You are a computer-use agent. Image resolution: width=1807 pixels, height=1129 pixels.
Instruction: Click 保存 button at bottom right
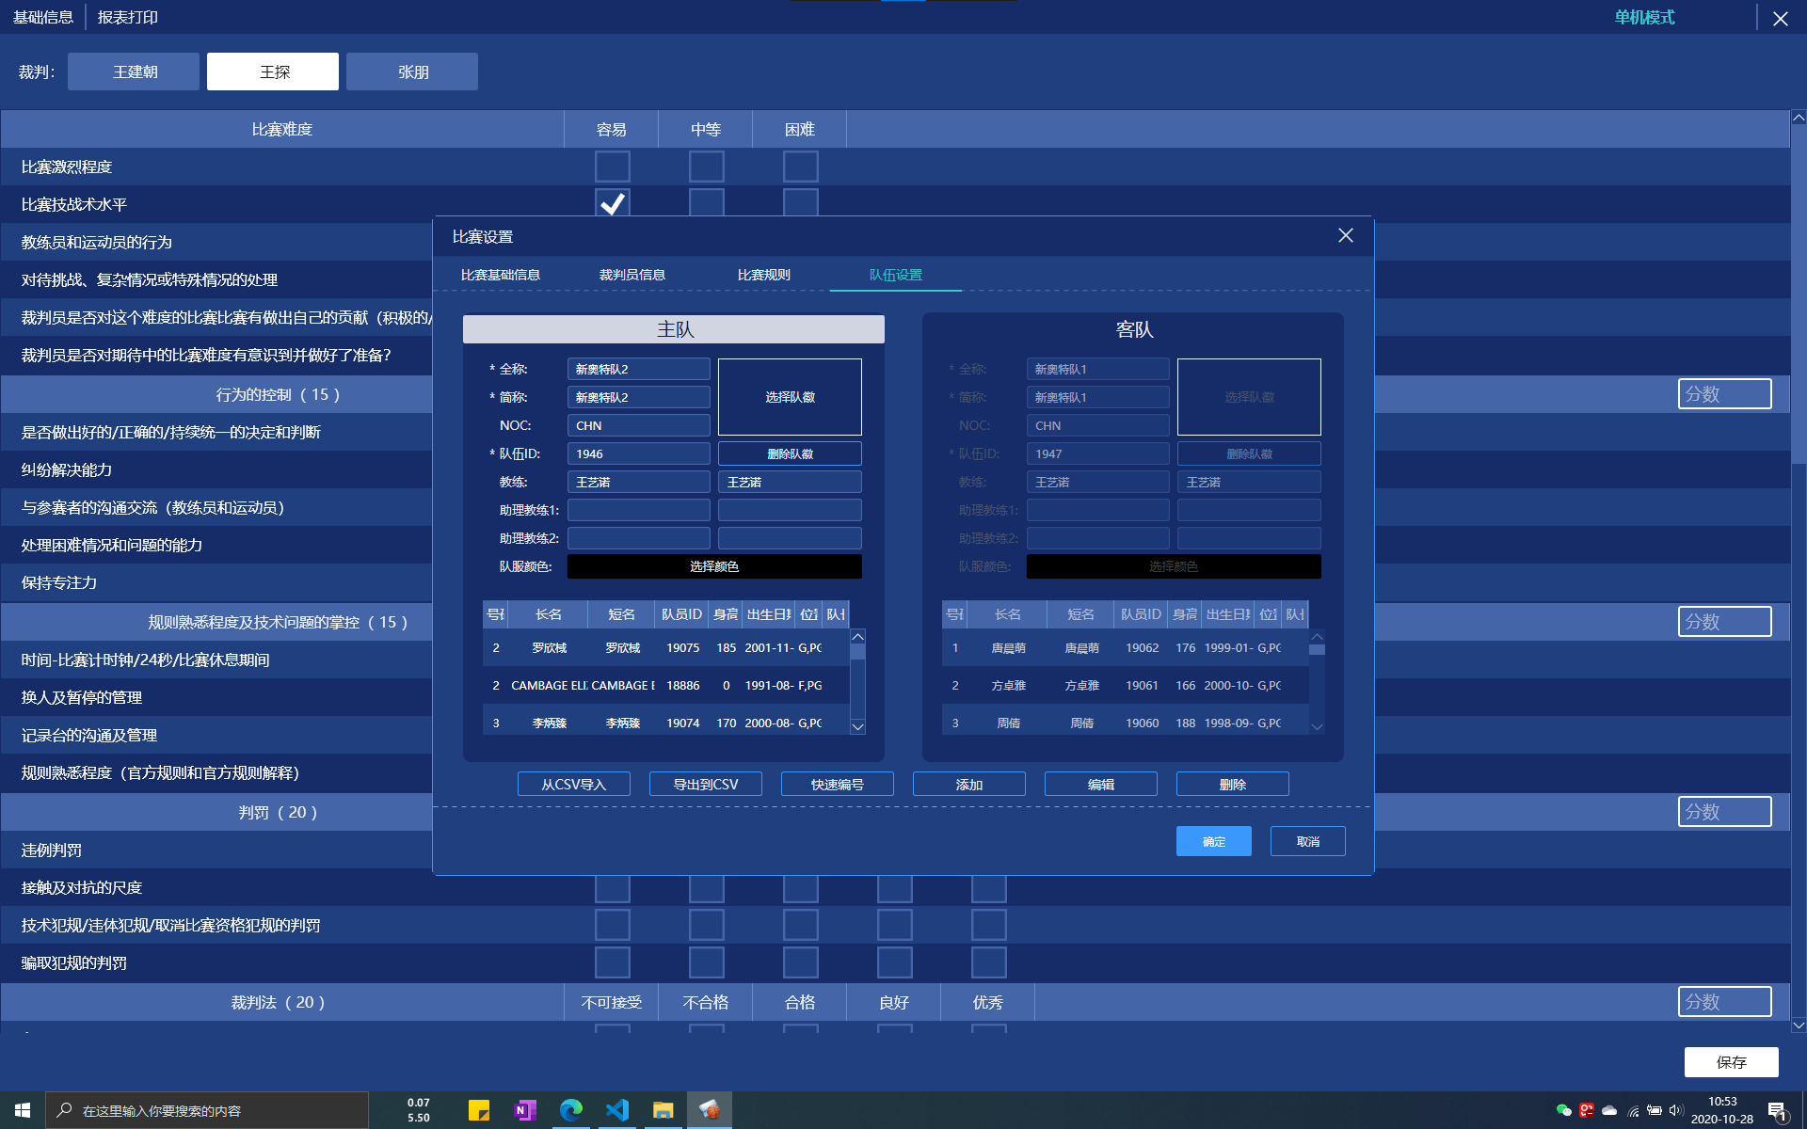(1732, 1062)
